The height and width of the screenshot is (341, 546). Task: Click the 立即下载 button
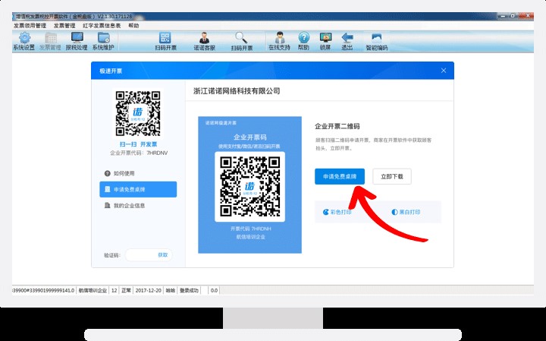tap(392, 176)
